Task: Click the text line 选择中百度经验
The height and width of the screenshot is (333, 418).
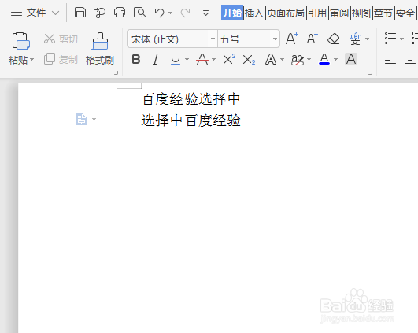Action: click(191, 120)
